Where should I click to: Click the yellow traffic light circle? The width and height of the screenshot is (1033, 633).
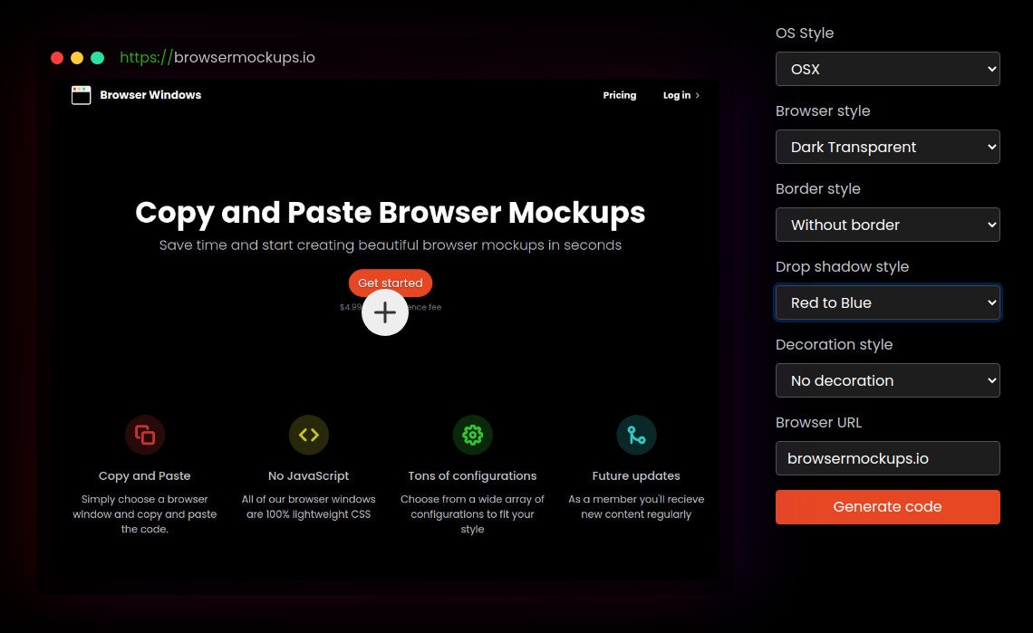(77, 57)
